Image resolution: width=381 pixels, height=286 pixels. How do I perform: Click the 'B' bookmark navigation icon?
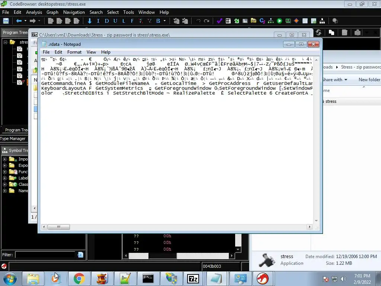tap(158, 21)
